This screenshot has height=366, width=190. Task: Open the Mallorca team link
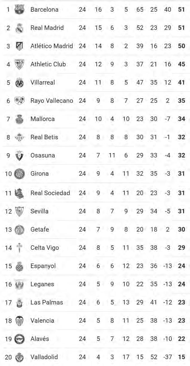pos(42,119)
